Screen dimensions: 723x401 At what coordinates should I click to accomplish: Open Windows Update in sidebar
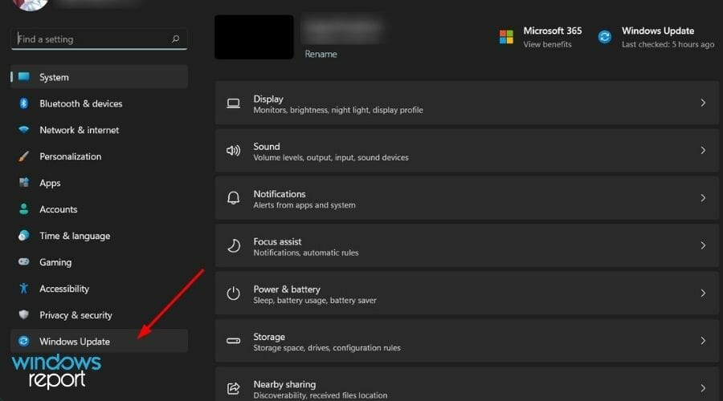pos(99,341)
